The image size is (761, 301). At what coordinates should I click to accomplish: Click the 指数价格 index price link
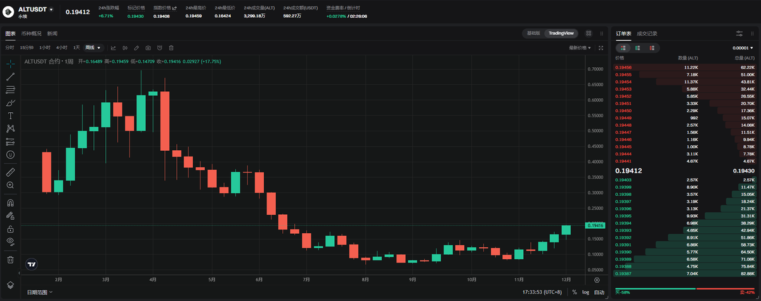pos(165,8)
